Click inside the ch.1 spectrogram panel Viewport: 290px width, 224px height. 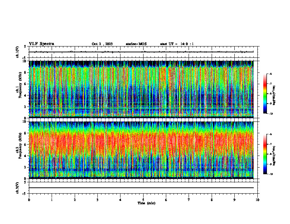pyautogui.click(x=141, y=89)
